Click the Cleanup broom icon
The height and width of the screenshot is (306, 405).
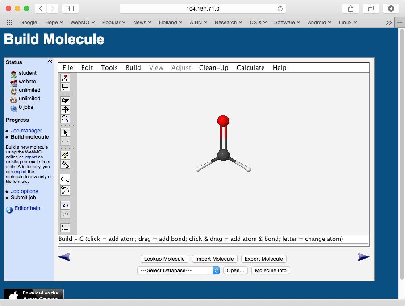tap(65, 155)
